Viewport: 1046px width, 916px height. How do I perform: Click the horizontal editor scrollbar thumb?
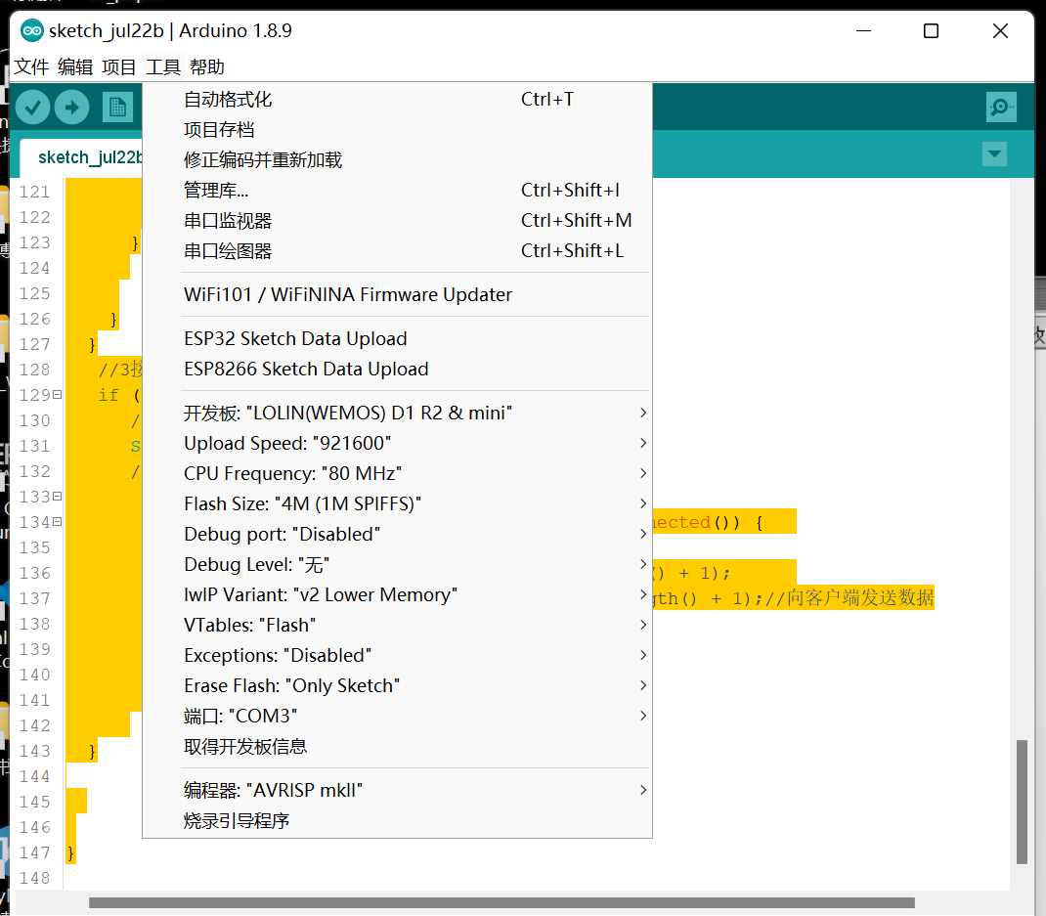tap(501, 902)
